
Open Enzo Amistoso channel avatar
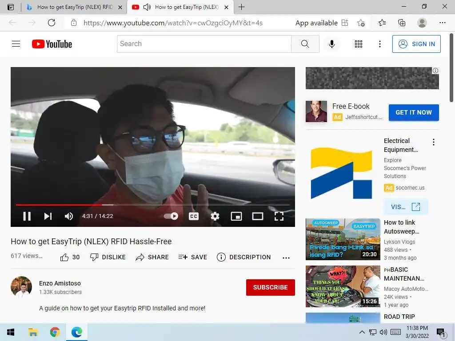pyautogui.click(x=21, y=287)
